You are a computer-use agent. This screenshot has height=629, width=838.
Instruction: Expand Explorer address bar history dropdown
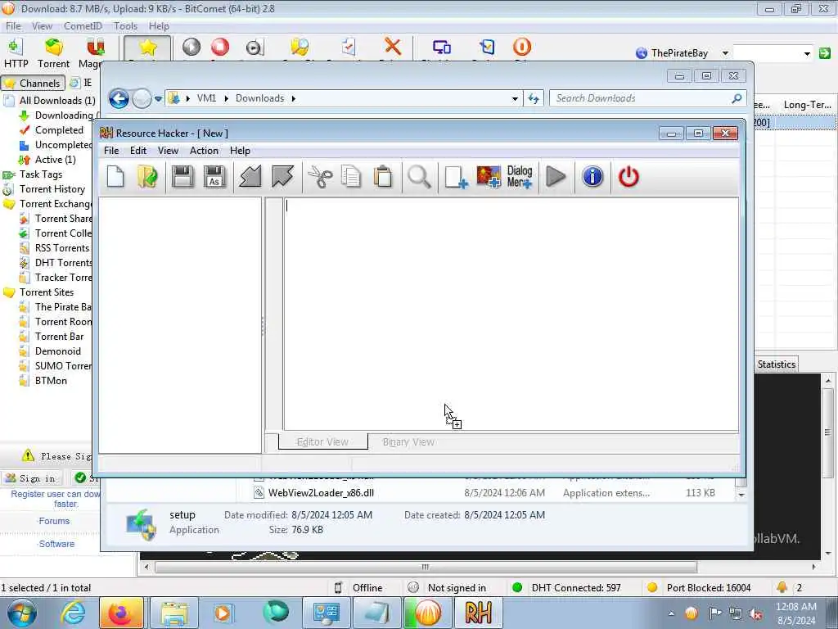pos(515,98)
